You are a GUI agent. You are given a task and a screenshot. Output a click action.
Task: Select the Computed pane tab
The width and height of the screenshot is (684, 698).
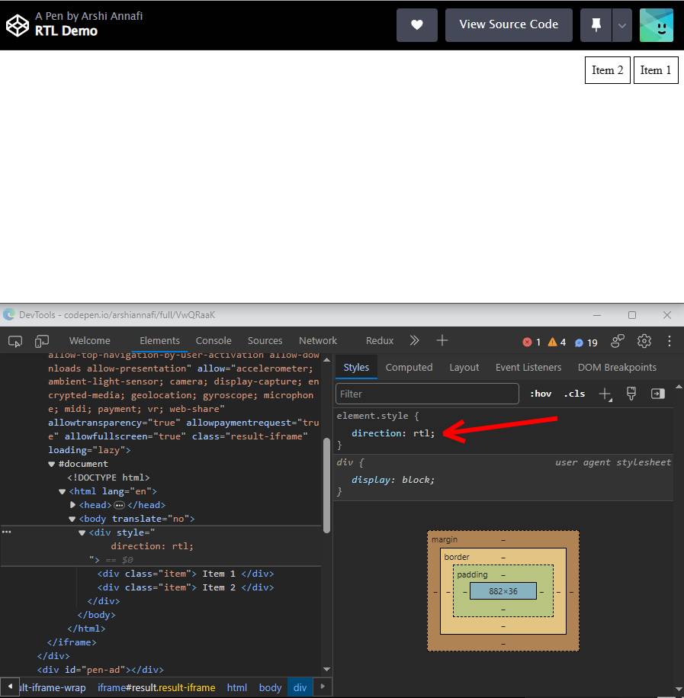[x=409, y=367]
